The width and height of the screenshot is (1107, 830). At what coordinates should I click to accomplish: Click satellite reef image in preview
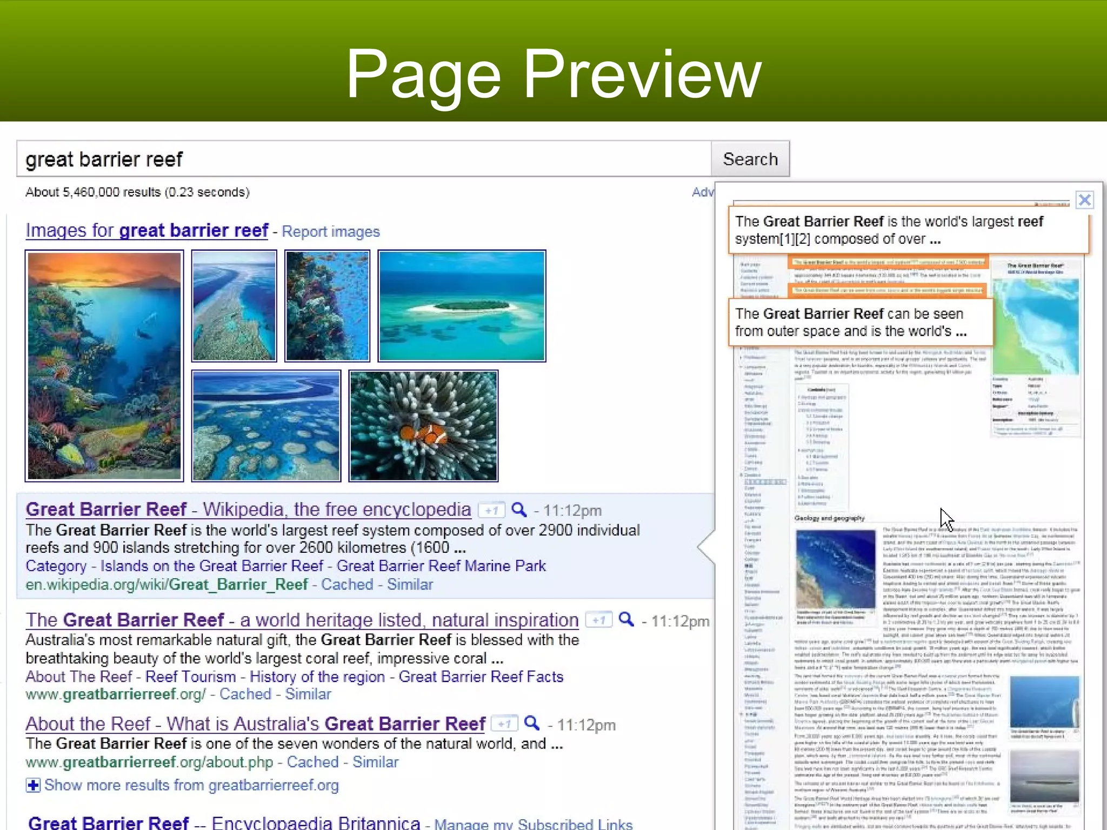tap(835, 570)
